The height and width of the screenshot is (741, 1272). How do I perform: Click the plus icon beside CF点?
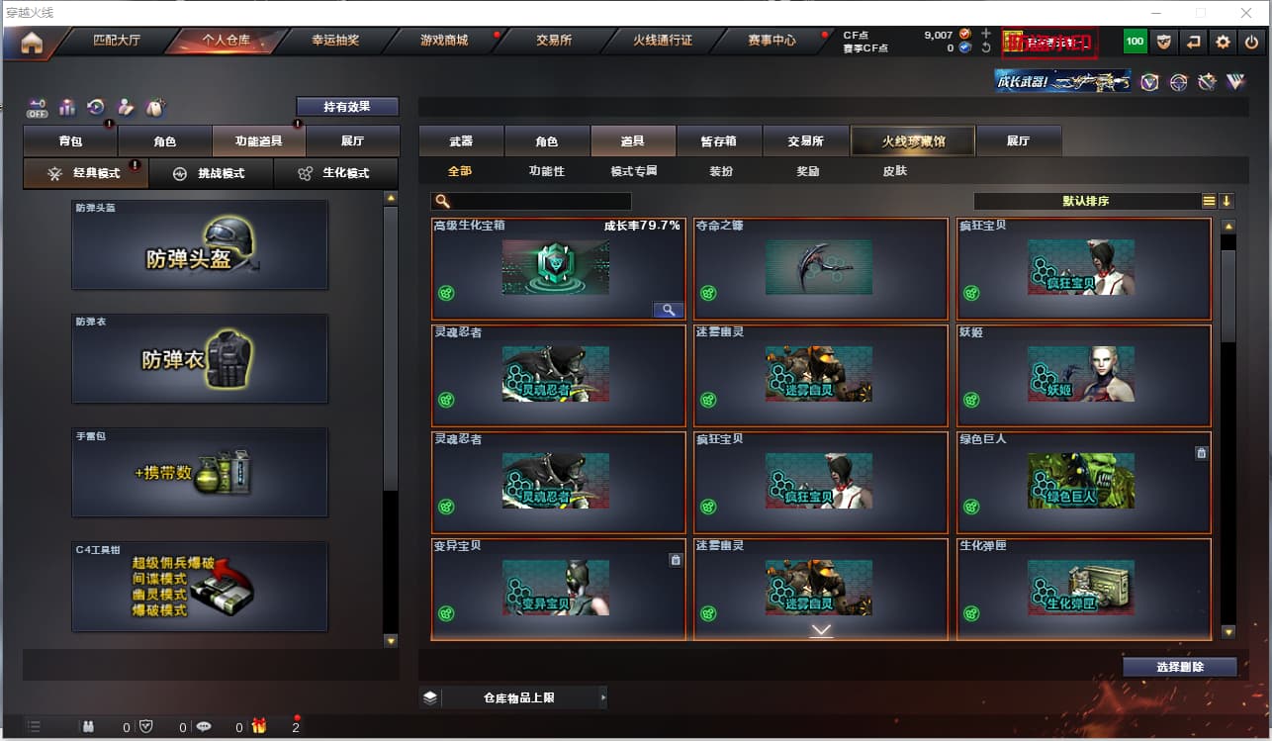986,34
